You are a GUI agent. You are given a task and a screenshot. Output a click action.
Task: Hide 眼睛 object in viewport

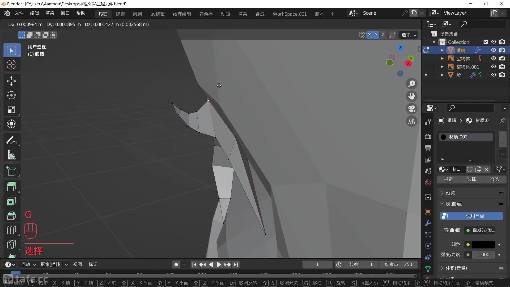point(494,50)
